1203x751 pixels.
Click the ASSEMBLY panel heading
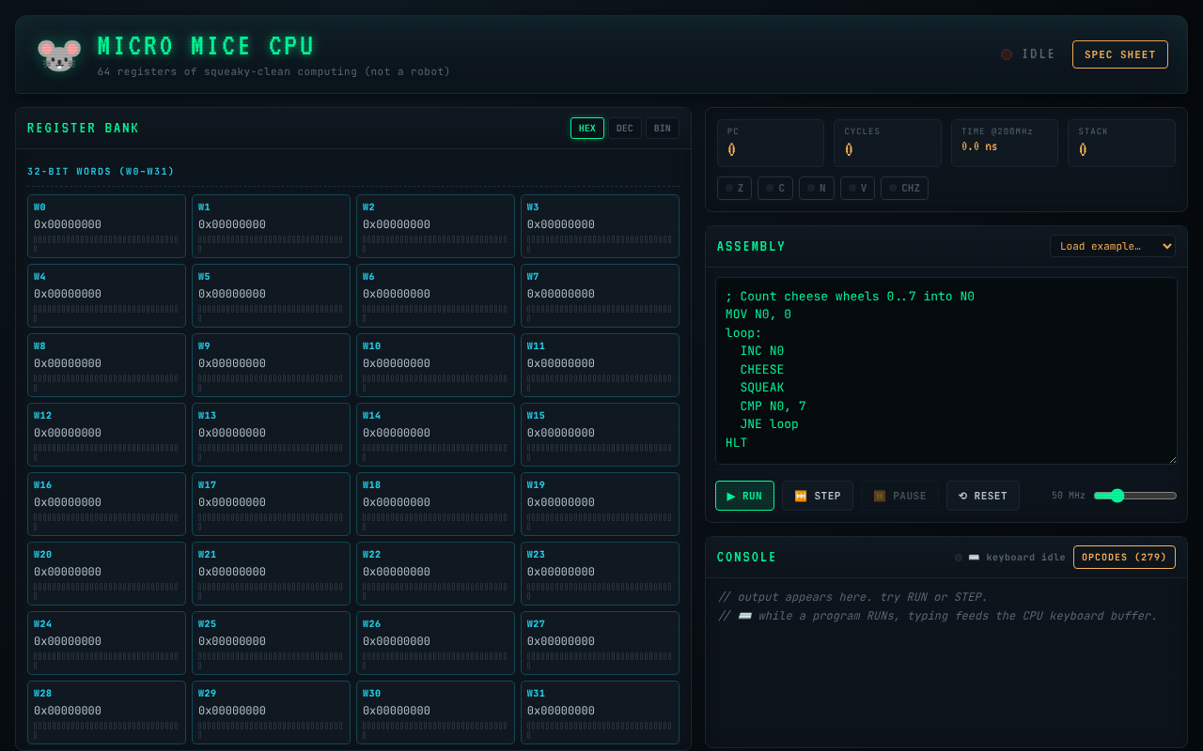(x=751, y=247)
